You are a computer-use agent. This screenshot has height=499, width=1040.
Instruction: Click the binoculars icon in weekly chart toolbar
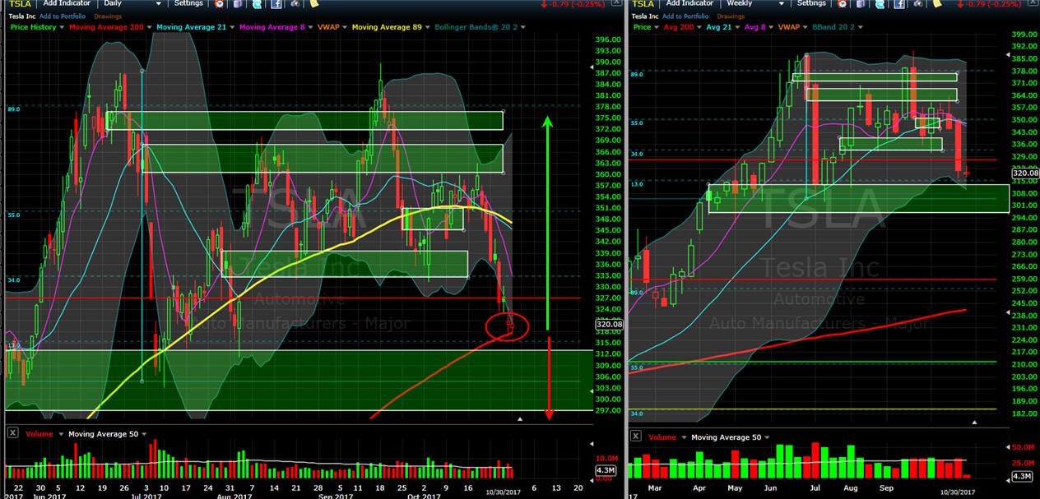[918, 4]
